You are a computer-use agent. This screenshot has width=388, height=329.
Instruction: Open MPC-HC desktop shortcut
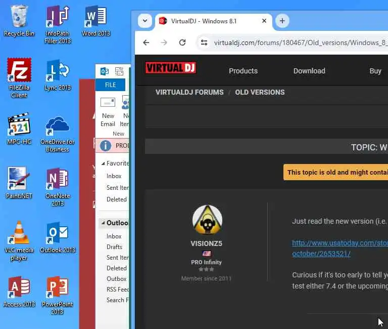tap(19, 129)
